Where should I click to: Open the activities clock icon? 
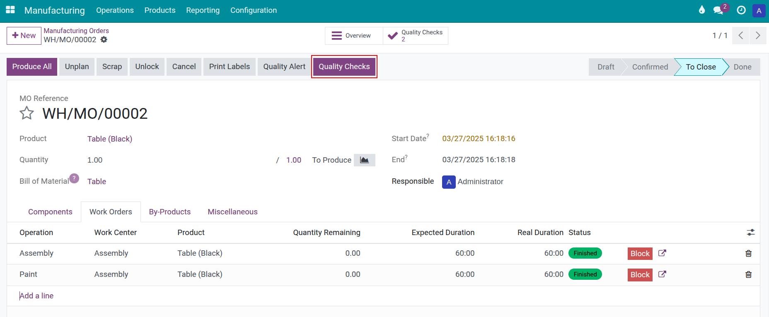tap(741, 10)
